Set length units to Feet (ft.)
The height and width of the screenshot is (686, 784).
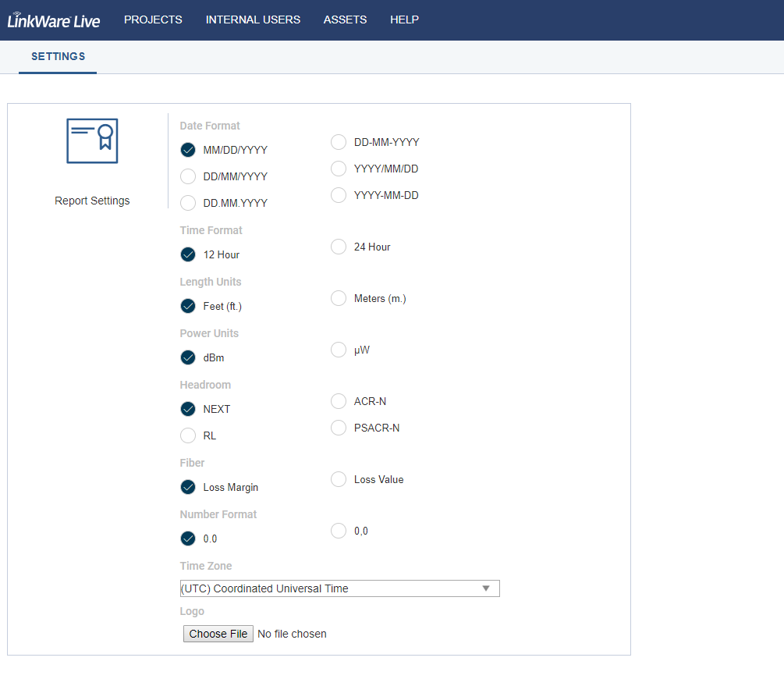188,306
